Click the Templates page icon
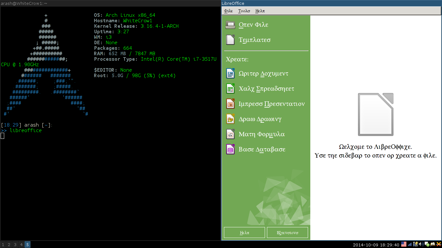The image size is (442, 248). [230, 40]
